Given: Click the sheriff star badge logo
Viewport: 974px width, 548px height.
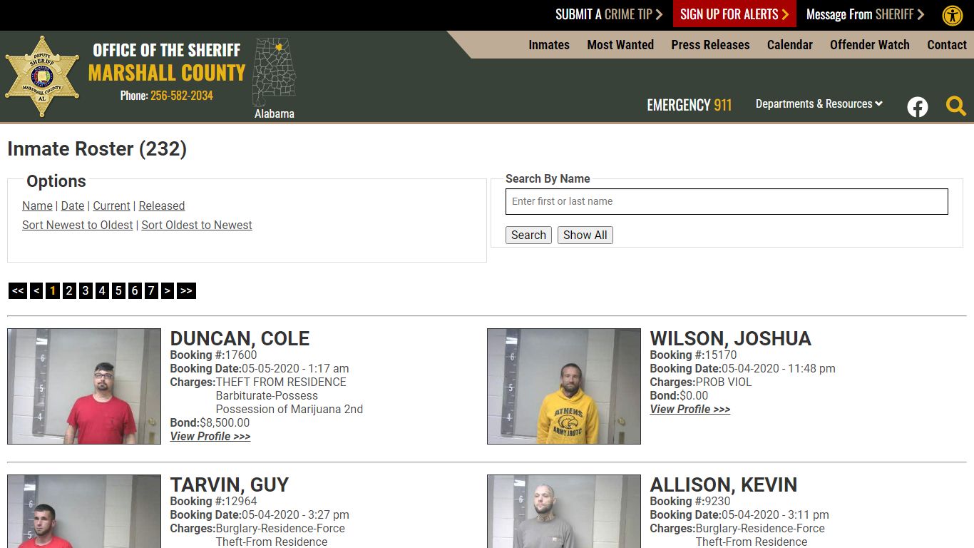Looking at the screenshot, I should click(x=42, y=76).
